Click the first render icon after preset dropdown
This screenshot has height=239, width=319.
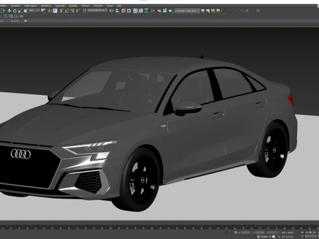coord(203,11)
